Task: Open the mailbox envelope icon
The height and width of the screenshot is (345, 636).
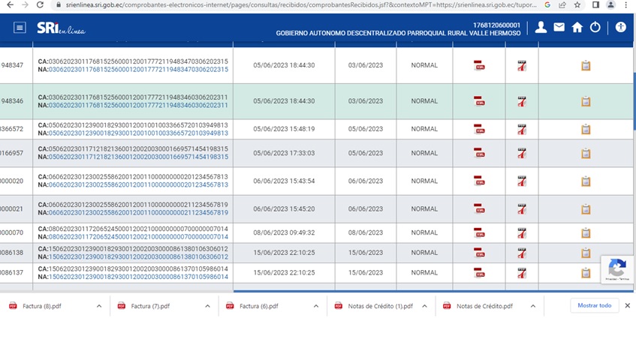Action: coord(559,28)
